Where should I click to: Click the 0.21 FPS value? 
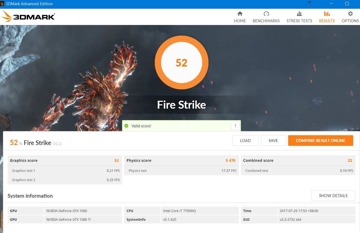[x=113, y=171]
